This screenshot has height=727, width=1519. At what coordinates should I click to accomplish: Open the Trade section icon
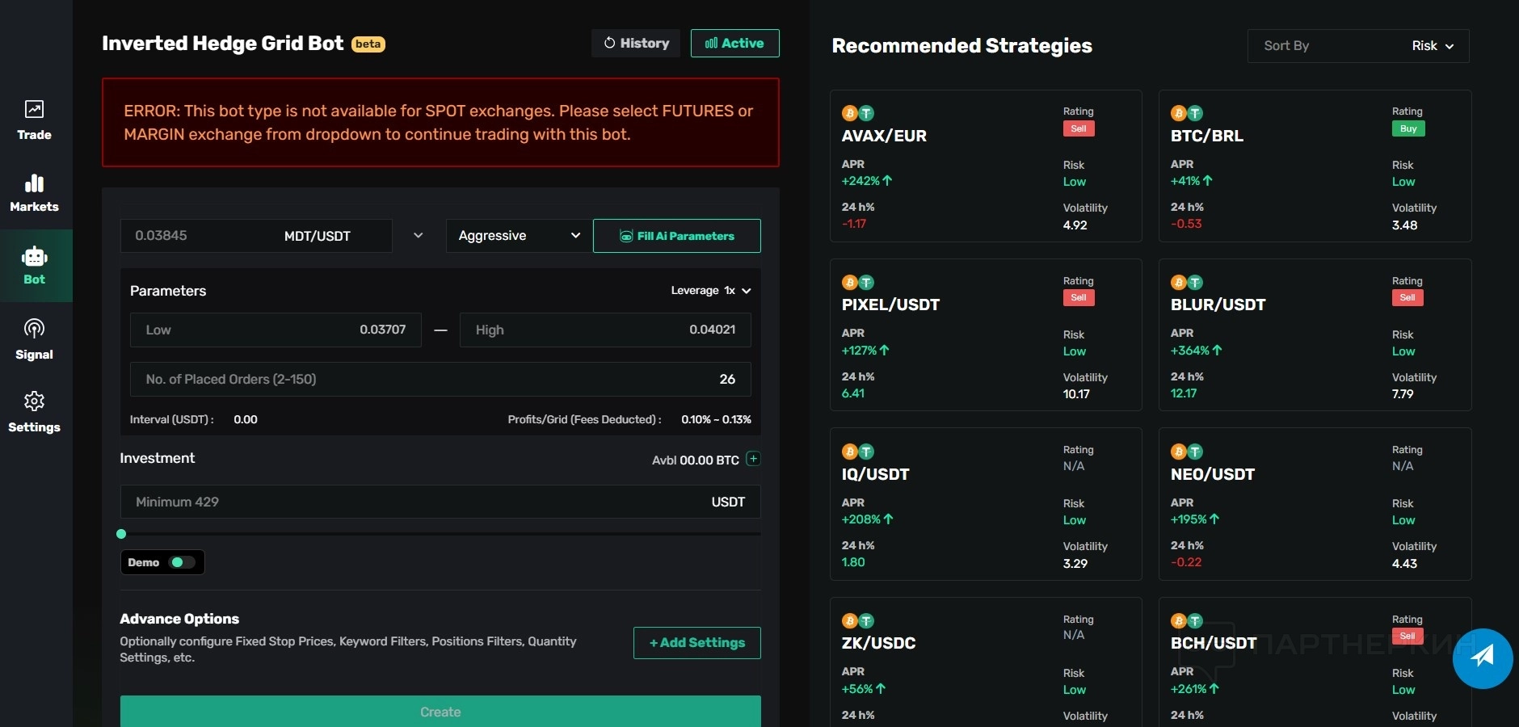34,109
